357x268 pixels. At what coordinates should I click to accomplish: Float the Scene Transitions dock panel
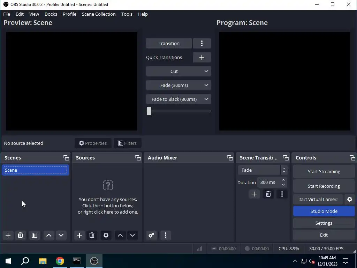286,158
